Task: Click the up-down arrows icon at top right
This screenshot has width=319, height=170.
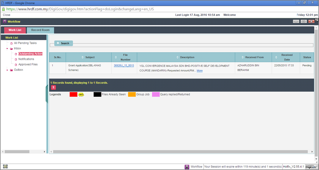Action: pos(317,20)
